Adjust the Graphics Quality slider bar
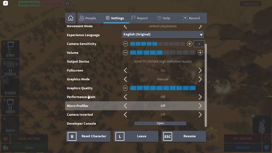 point(163,88)
